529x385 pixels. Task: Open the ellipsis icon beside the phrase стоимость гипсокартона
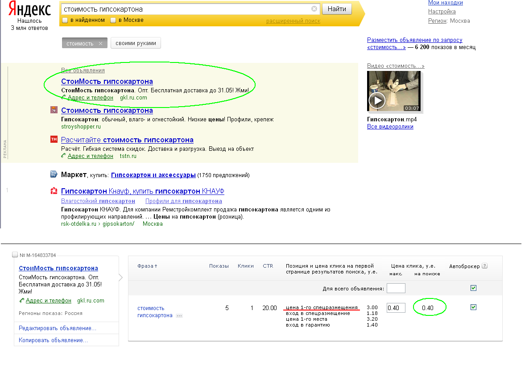tap(179, 316)
